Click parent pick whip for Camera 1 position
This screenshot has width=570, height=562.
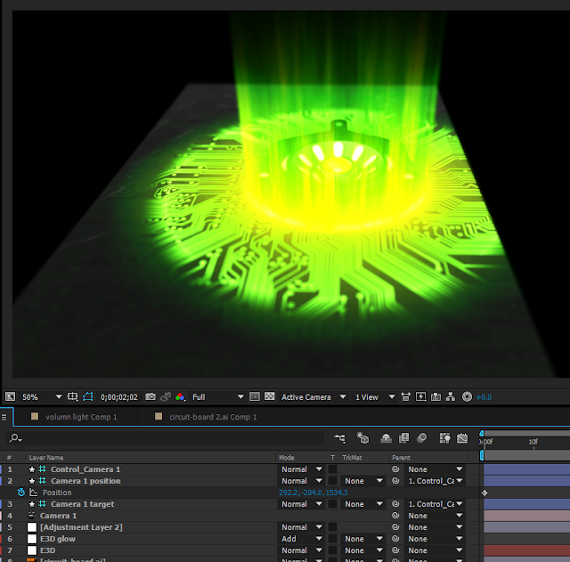pyautogui.click(x=395, y=481)
